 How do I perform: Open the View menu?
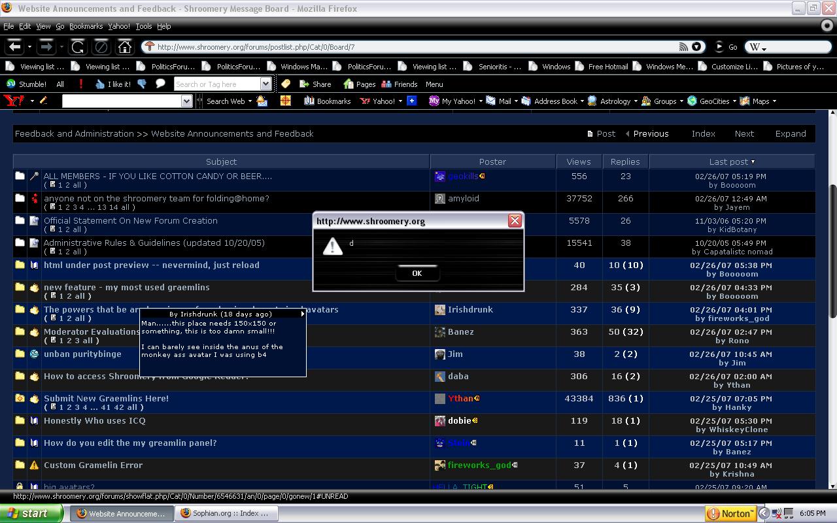43,26
